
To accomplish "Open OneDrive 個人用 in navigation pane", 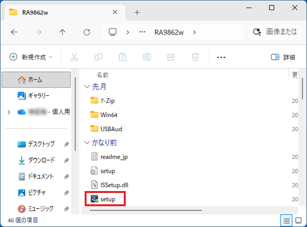I will tap(44, 112).
